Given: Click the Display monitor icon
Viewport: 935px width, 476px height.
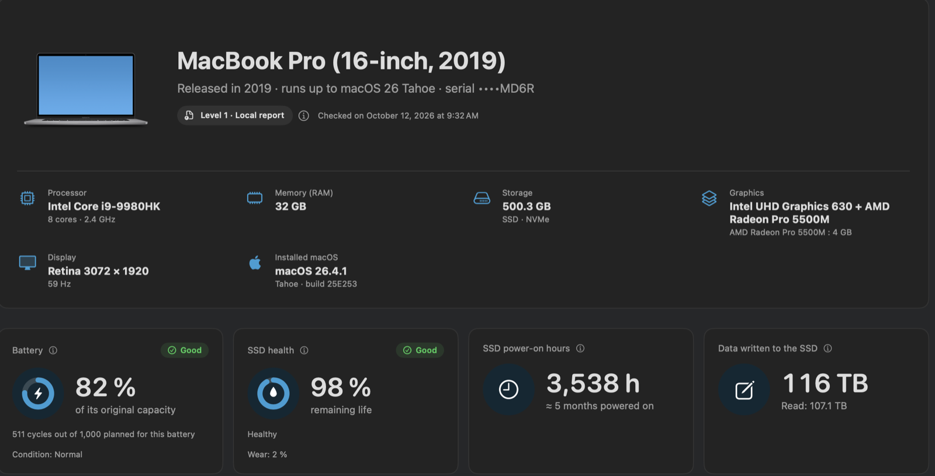Looking at the screenshot, I should point(27,263).
